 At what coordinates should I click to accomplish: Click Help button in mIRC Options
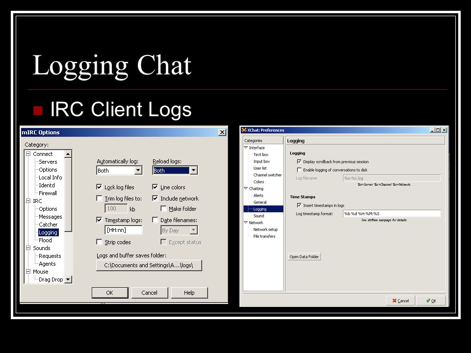click(x=189, y=293)
